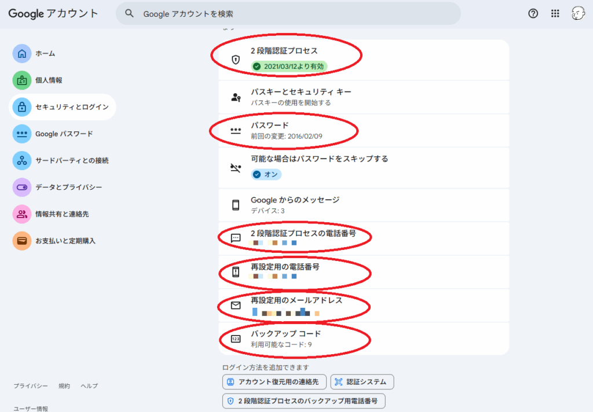Click 2 段階認証プロセスのバックアップ用電話番号 button
The height and width of the screenshot is (412, 593).
click(x=303, y=401)
